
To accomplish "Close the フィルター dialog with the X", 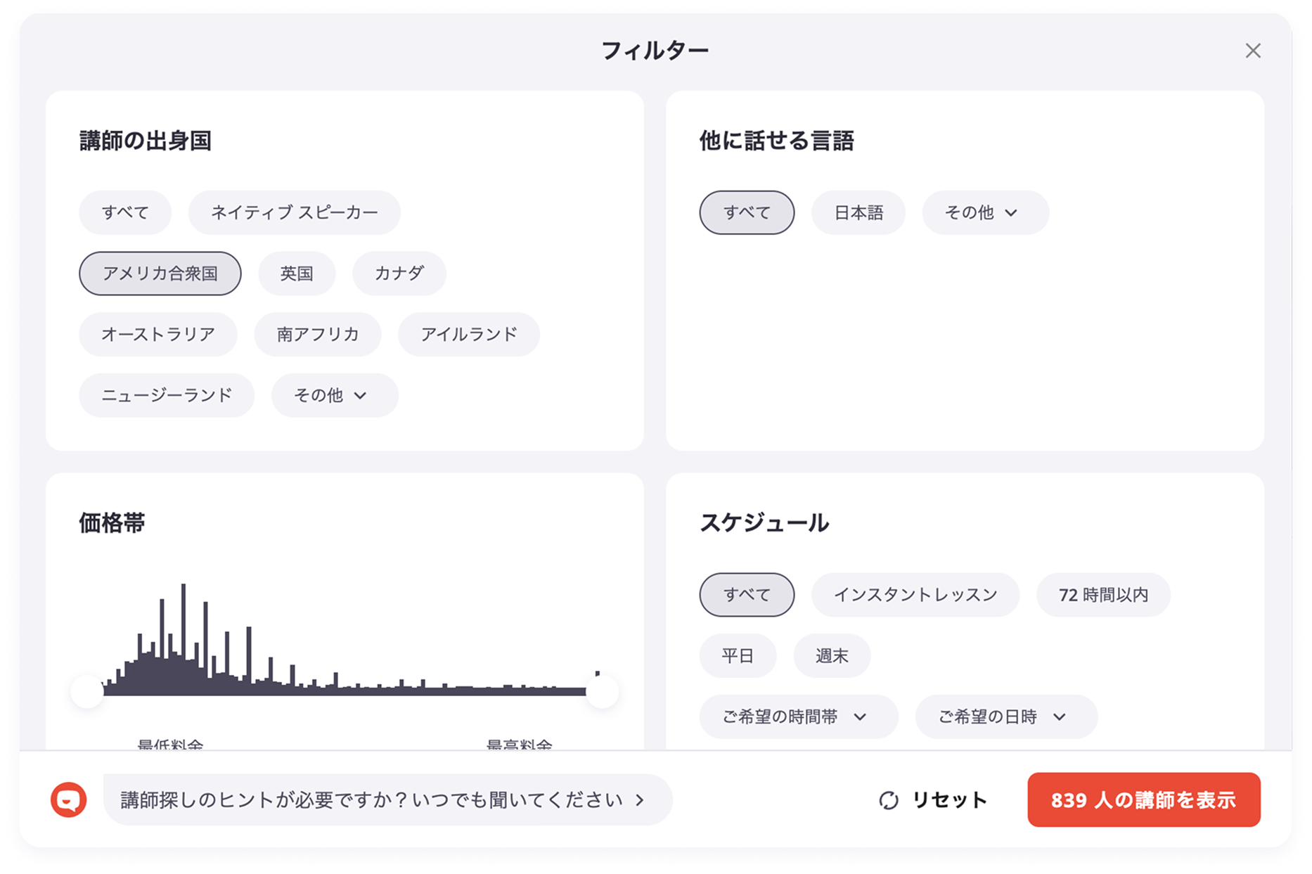I will click(1254, 51).
